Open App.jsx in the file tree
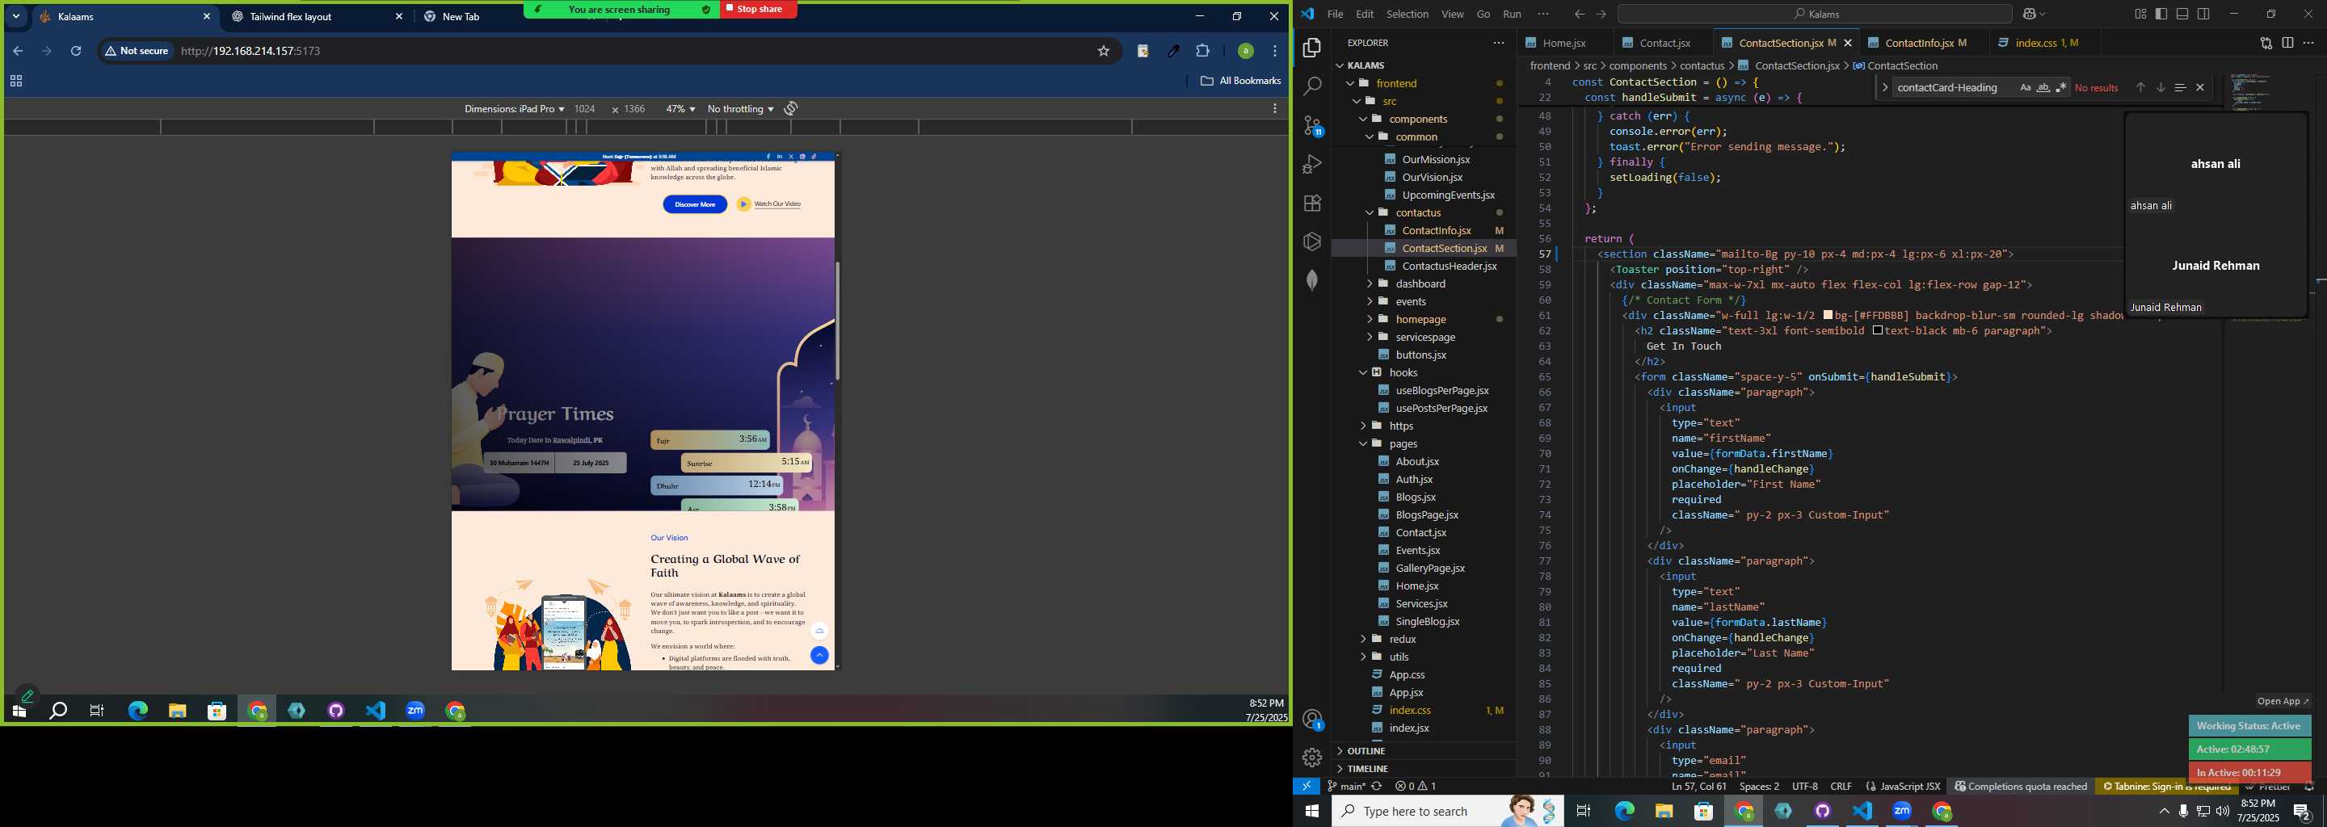The width and height of the screenshot is (2327, 827). pos(1407,692)
